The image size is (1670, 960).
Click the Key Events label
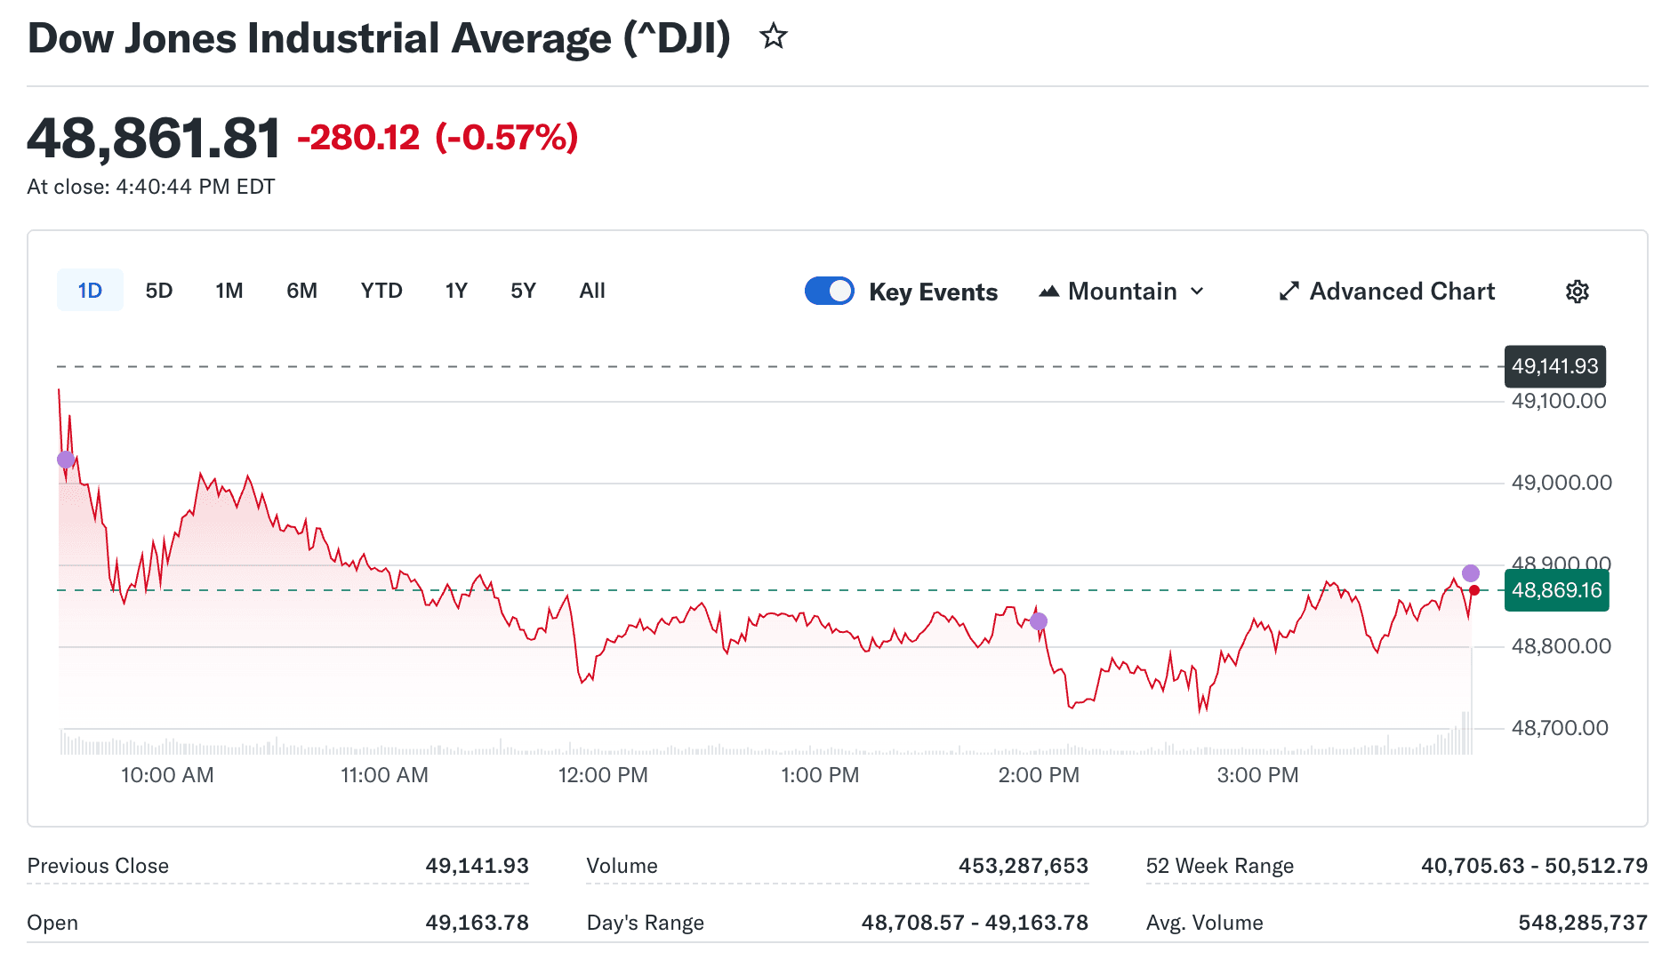(x=933, y=292)
